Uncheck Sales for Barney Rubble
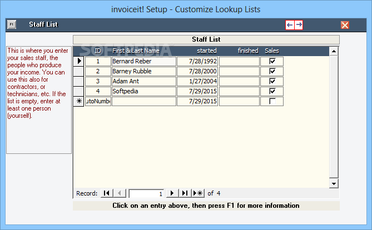This screenshot has width=372, height=230. tap(272, 71)
